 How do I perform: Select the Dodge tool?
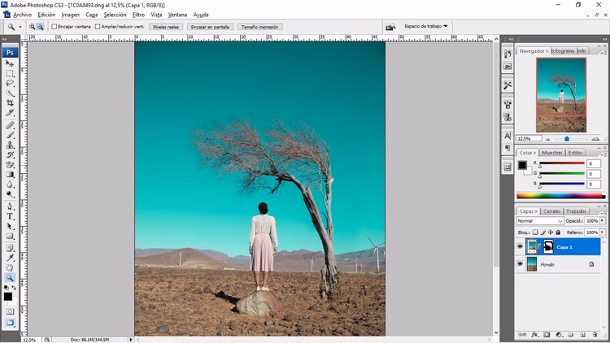(10, 194)
